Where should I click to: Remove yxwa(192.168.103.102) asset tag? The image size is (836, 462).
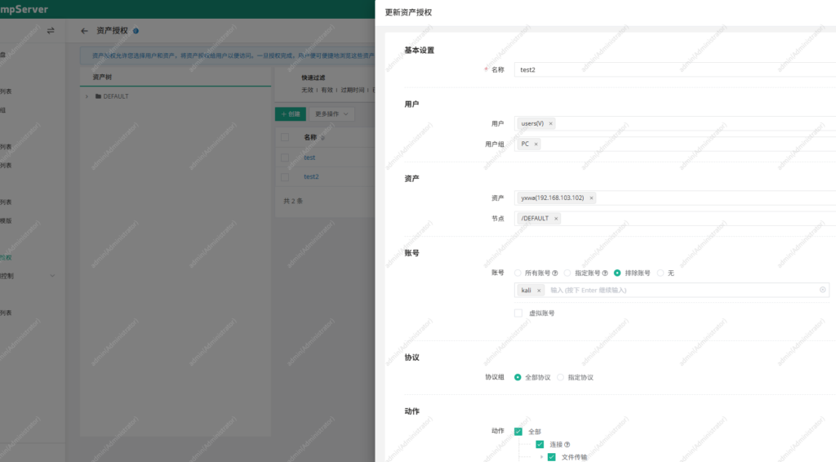[x=591, y=198]
